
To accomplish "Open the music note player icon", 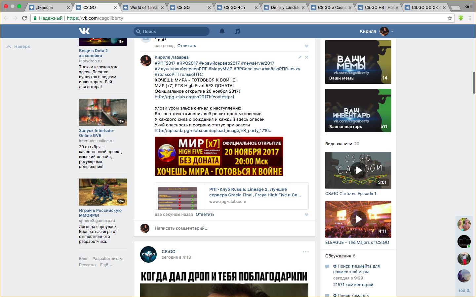I will pyautogui.click(x=237, y=31).
